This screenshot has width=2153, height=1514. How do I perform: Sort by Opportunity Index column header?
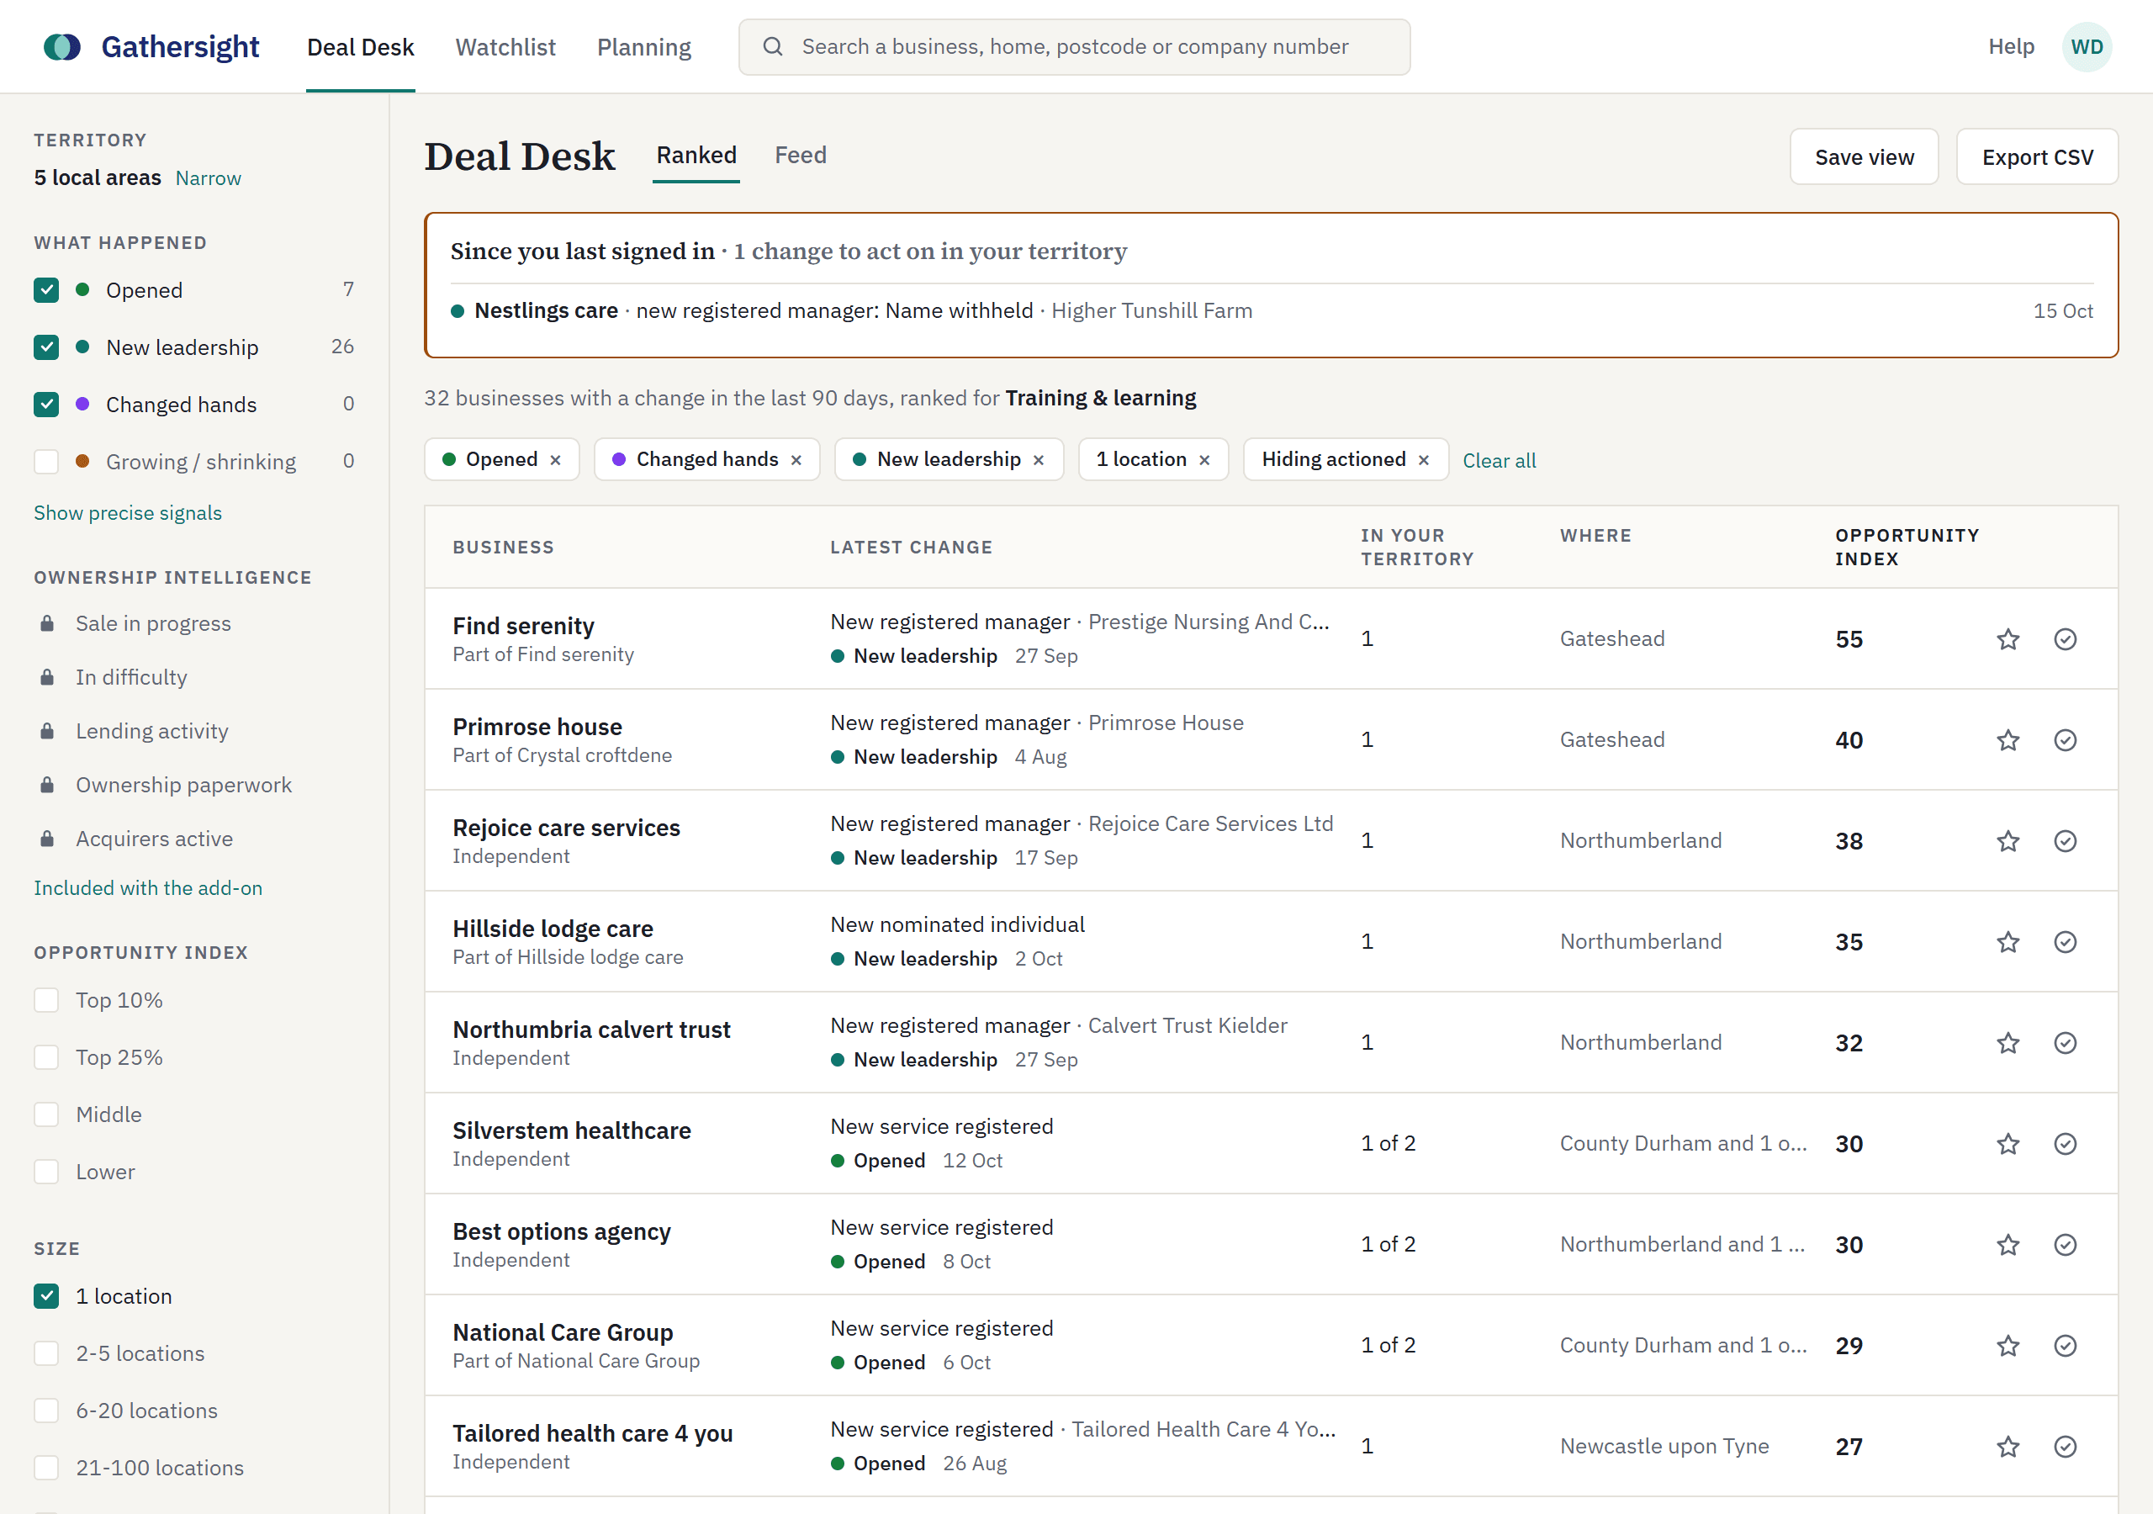tap(1907, 547)
